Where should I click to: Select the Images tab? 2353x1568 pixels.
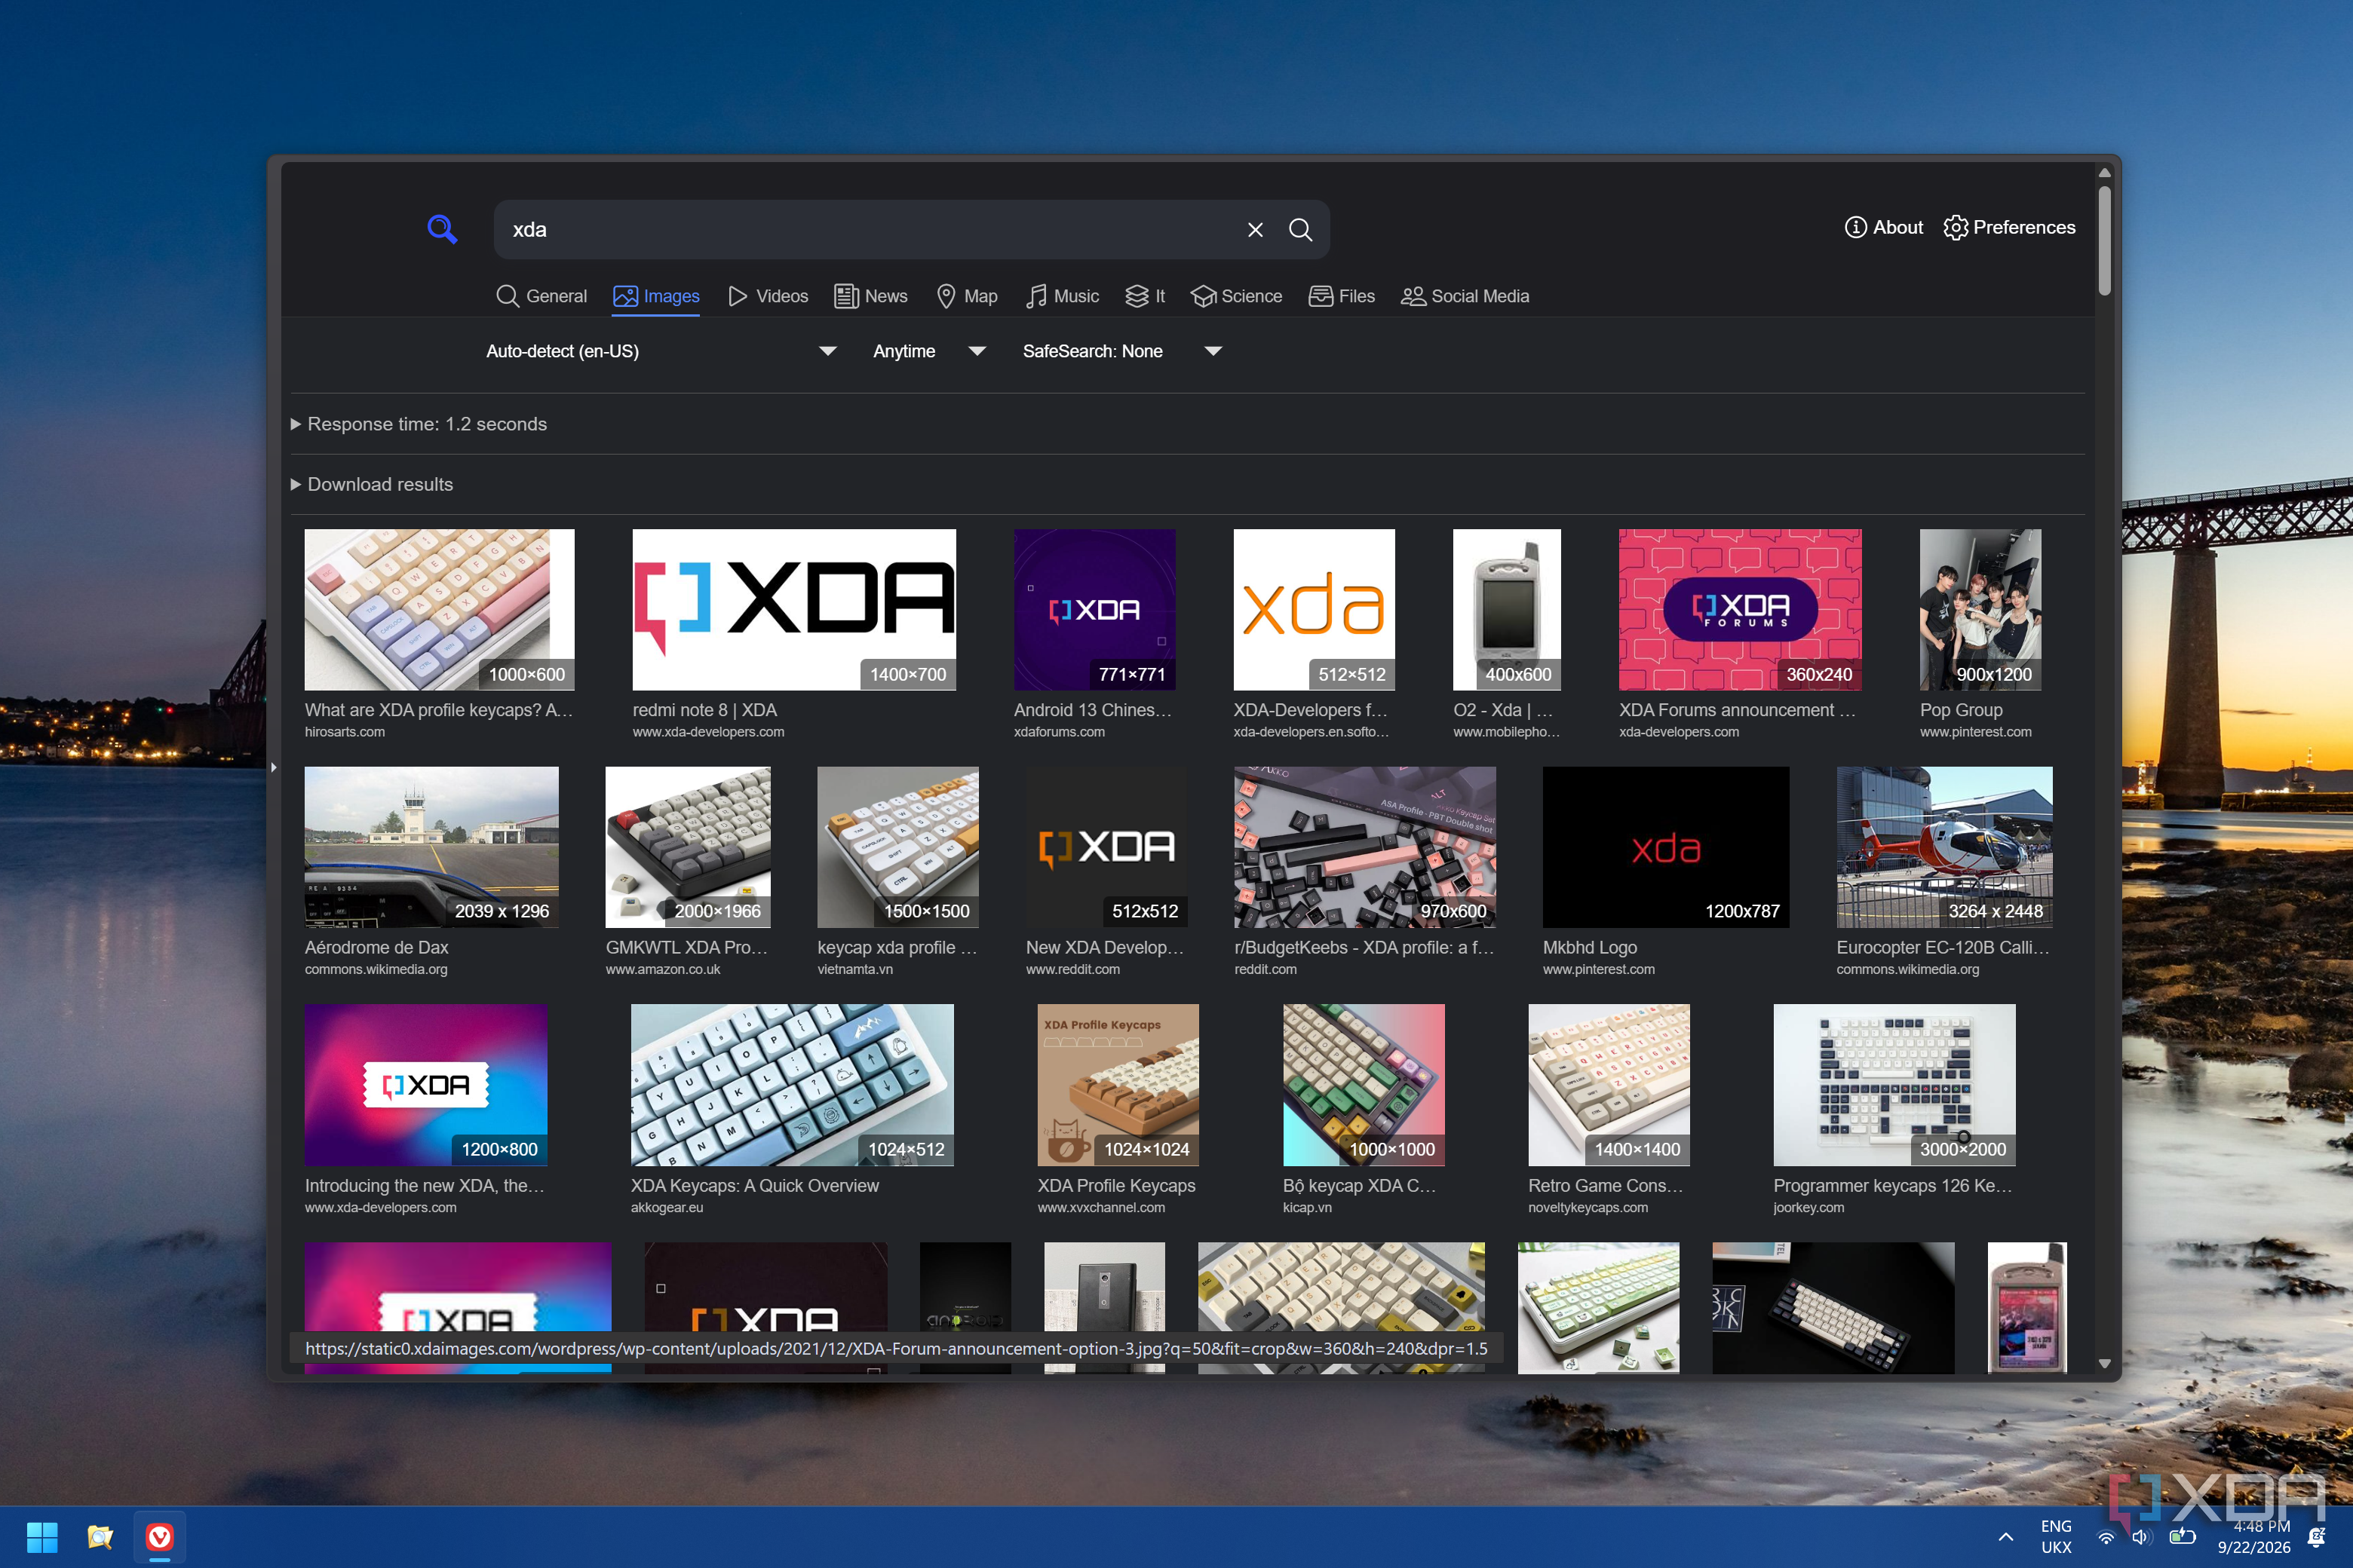point(656,296)
